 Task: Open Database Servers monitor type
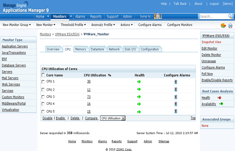pyautogui.click(x=14, y=65)
